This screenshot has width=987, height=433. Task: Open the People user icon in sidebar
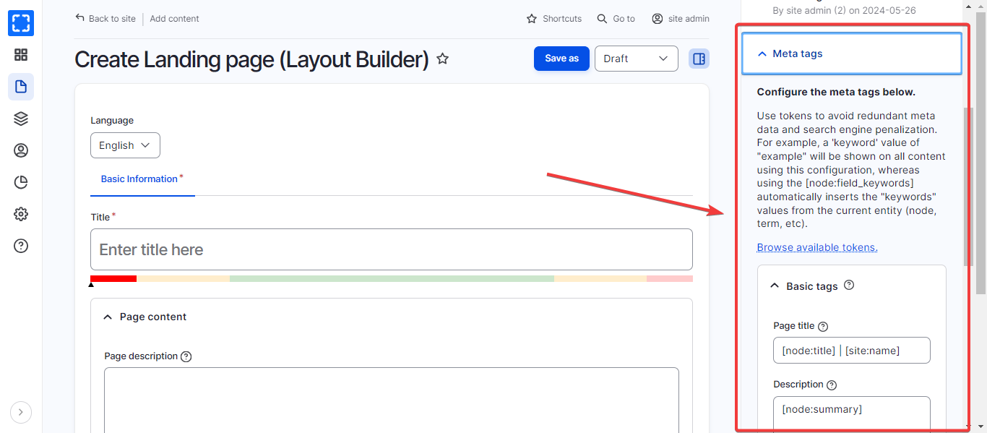pos(21,150)
